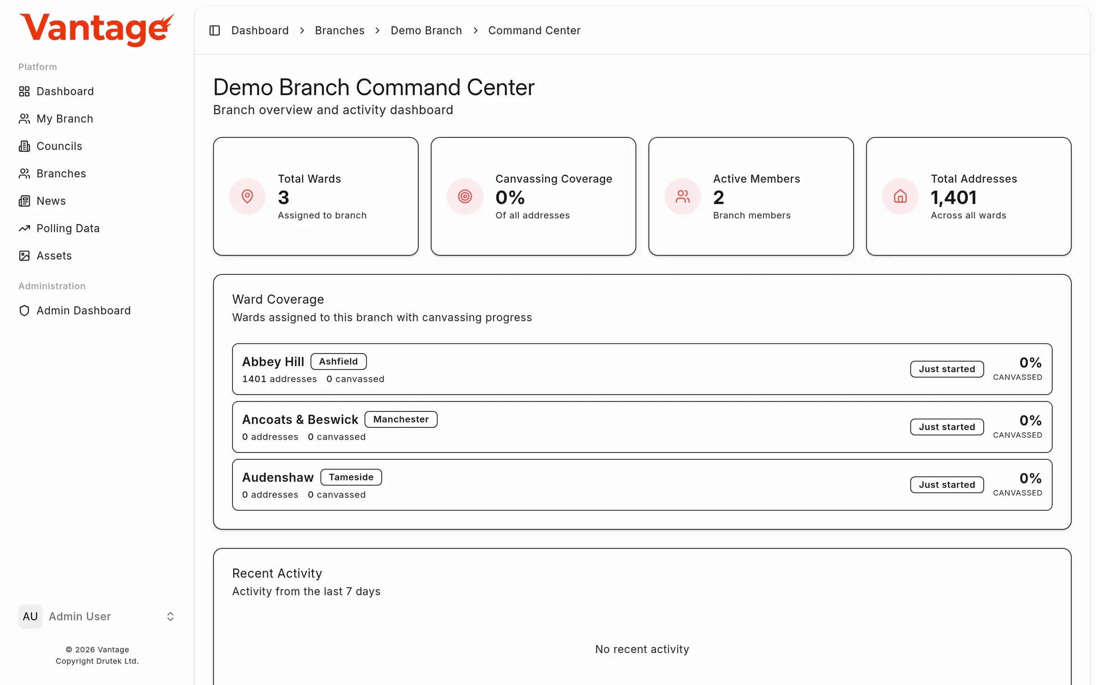Open Polling Data page

97,228
